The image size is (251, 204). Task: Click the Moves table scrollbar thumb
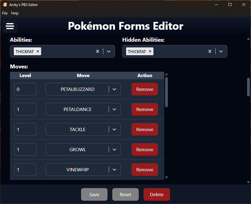(x=167, y=92)
